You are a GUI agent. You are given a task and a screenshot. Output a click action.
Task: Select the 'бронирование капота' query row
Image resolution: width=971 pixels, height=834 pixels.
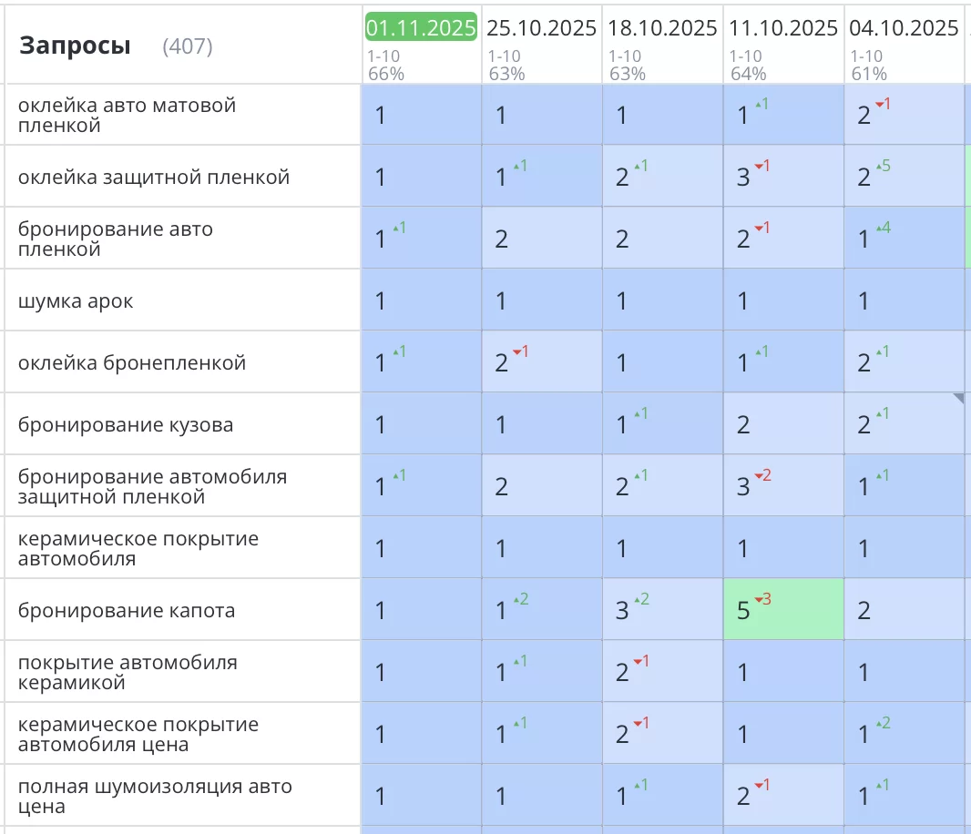(127, 611)
